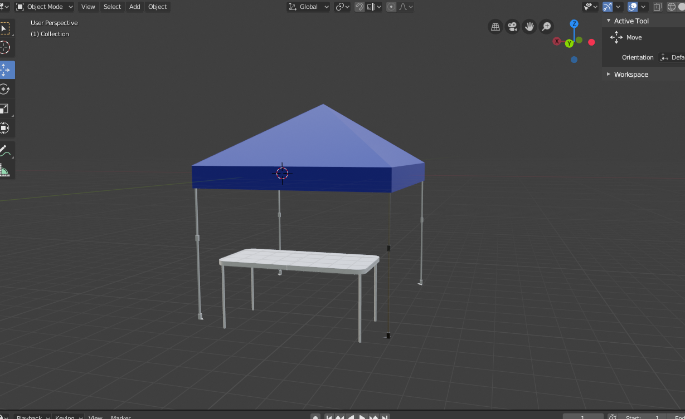Toggle proportional editing
The image size is (685, 419).
coord(391,7)
